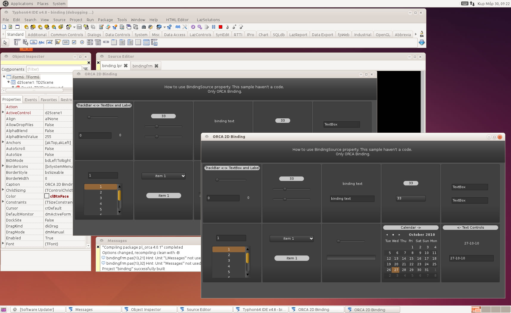Click the grey Run arrow icon
The width and height of the screenshot is (511, 313).
pyautogui.click(x=207, y=27)
